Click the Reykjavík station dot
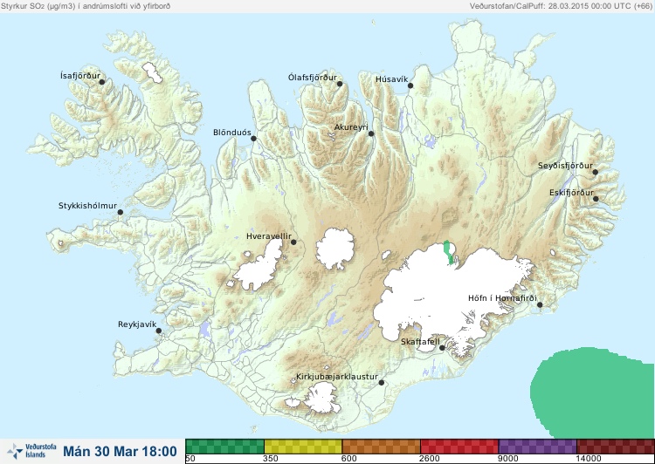This screenshot has height=464, width=655. [159, 331]
